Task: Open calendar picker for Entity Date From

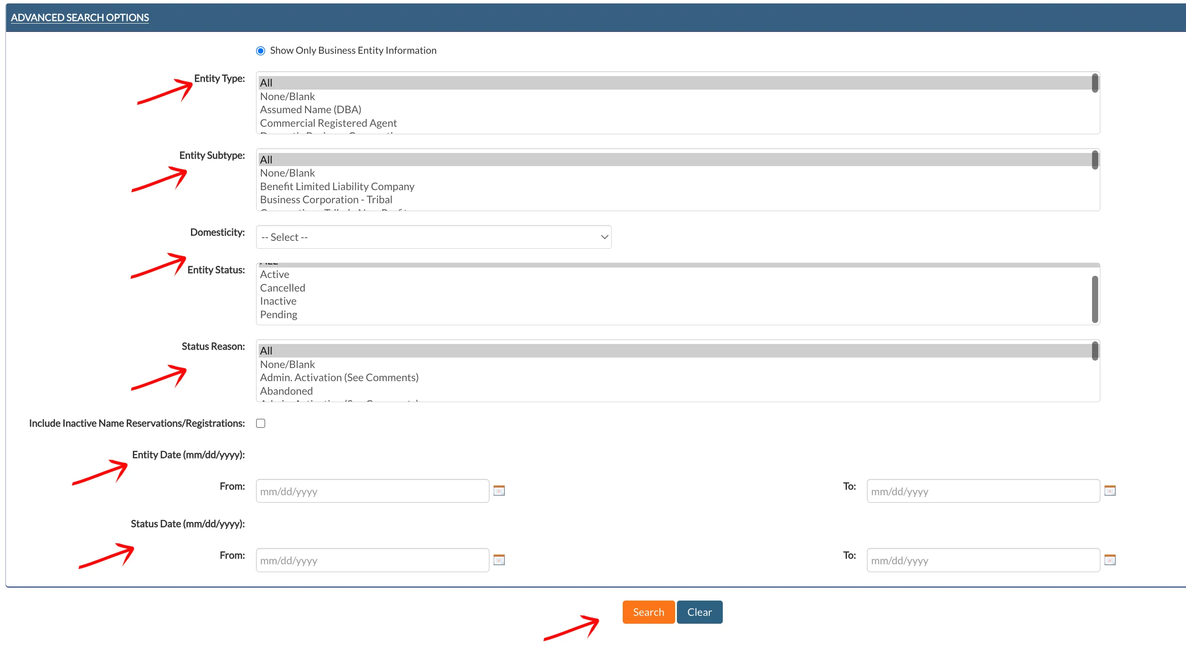Action: [499, 490]
